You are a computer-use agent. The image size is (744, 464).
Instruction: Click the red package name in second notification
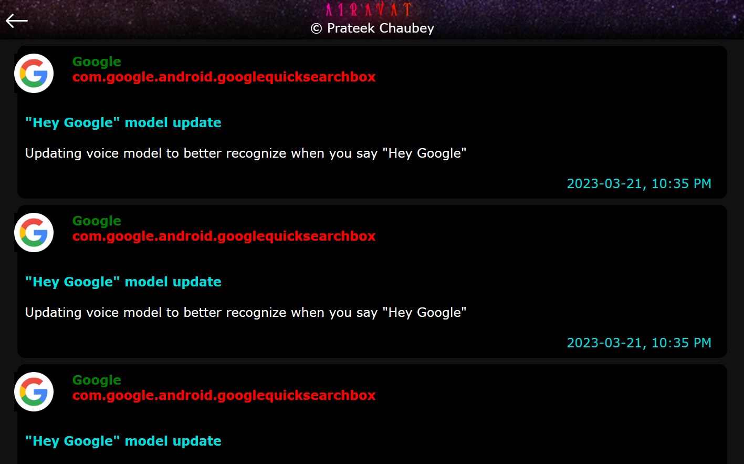click(x=224, y=236)
